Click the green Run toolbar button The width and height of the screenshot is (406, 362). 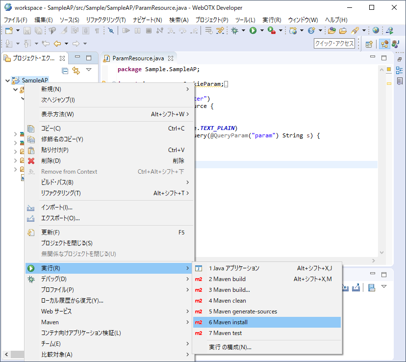click(x=253, y=30)
